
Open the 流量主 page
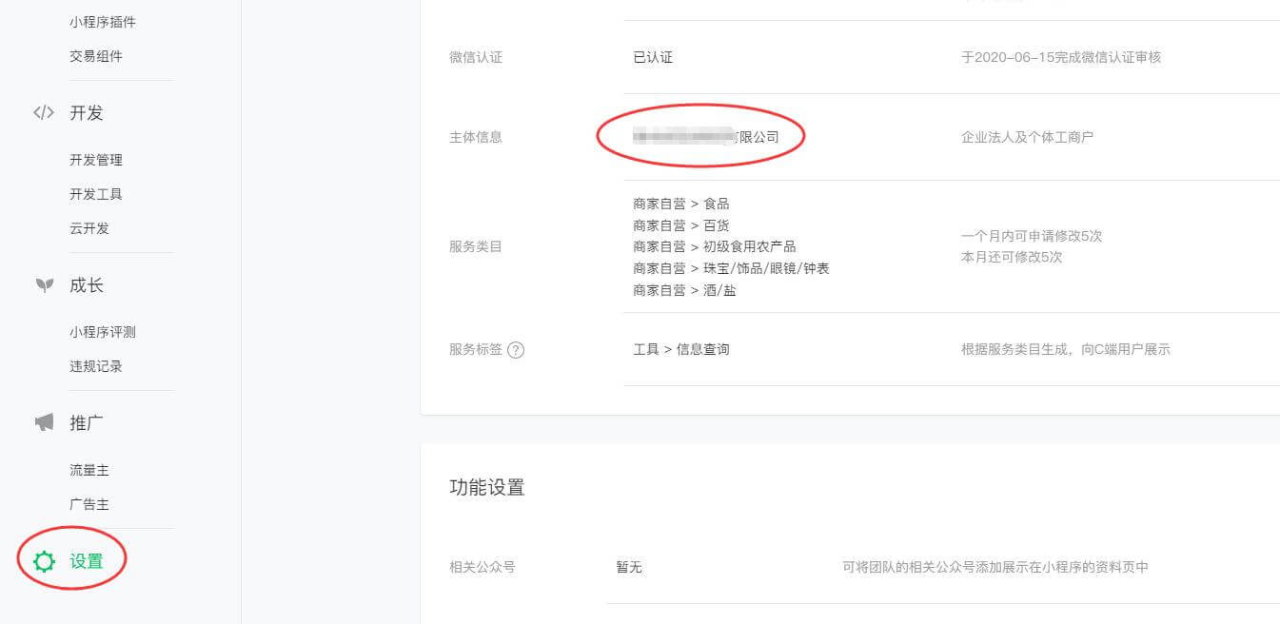point(89,470)
